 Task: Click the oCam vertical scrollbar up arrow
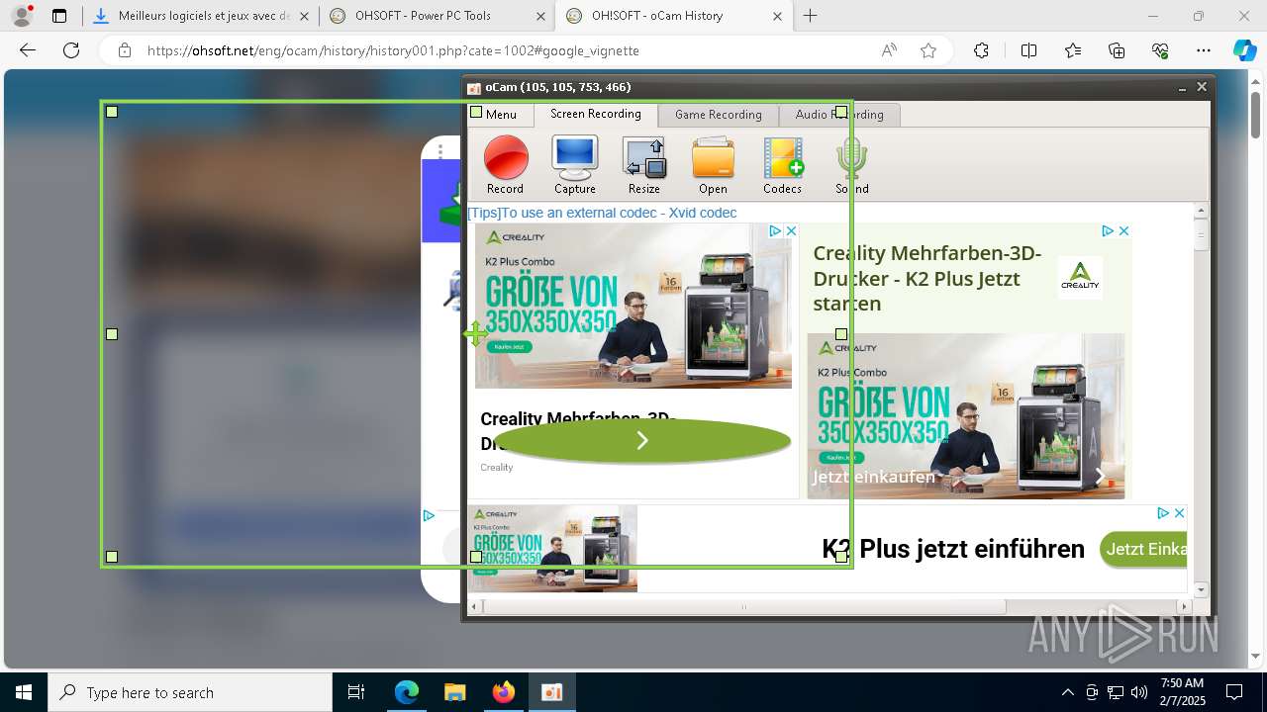tap(1202, 211)
